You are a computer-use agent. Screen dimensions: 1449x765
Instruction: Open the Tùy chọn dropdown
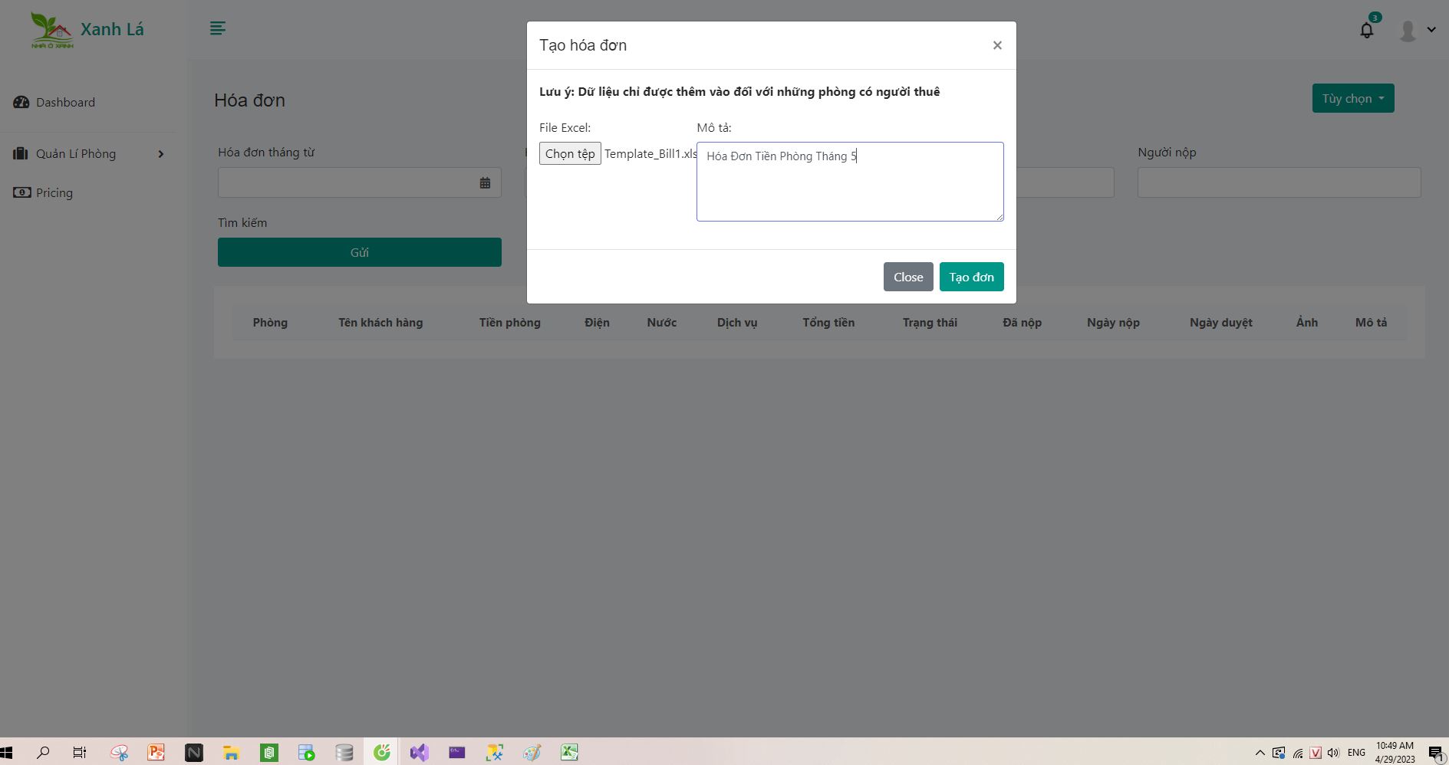pyautogui.click(x=1352, y=98)
